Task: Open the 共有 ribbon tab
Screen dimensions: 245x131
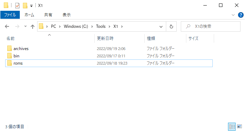Action: (48, 15)
